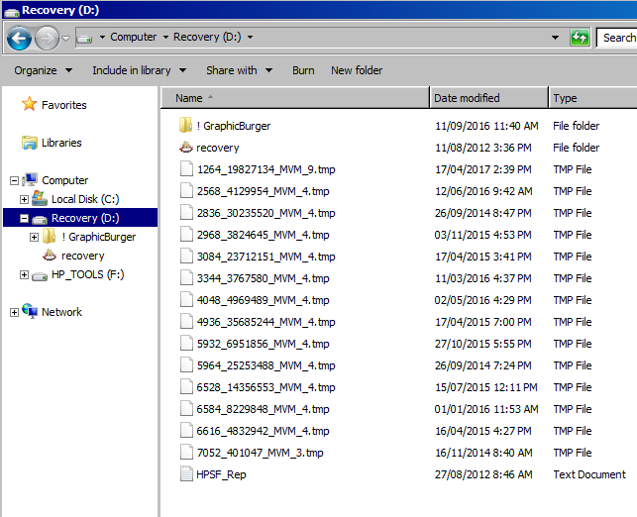The image size is (637, 517).
Task: Select file icon of 4936_35685244_MVM_4.tmp
Action: [186, 321]
